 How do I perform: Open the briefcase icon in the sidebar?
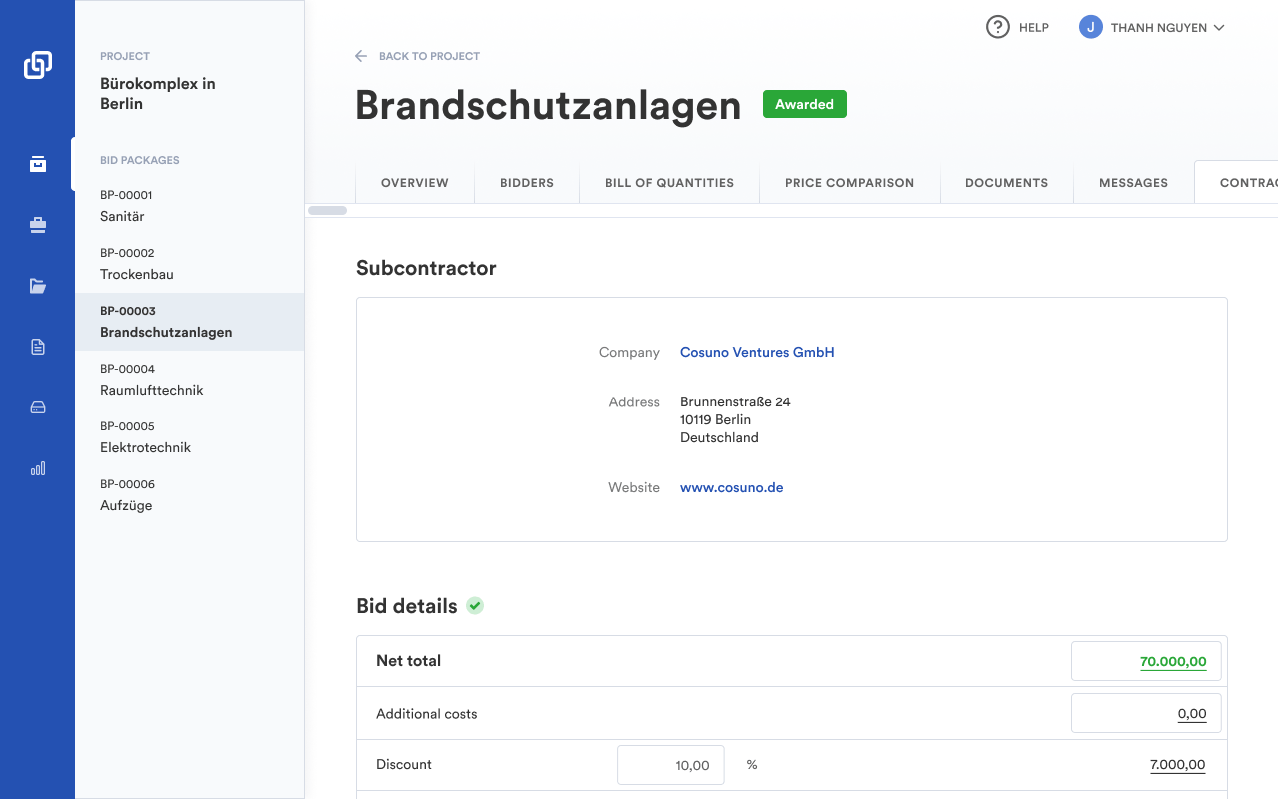coord(38,226)
